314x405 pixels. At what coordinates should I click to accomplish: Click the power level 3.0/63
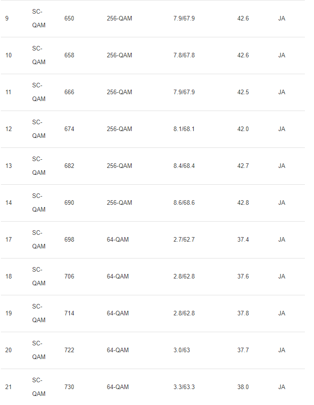click(182, 350)
